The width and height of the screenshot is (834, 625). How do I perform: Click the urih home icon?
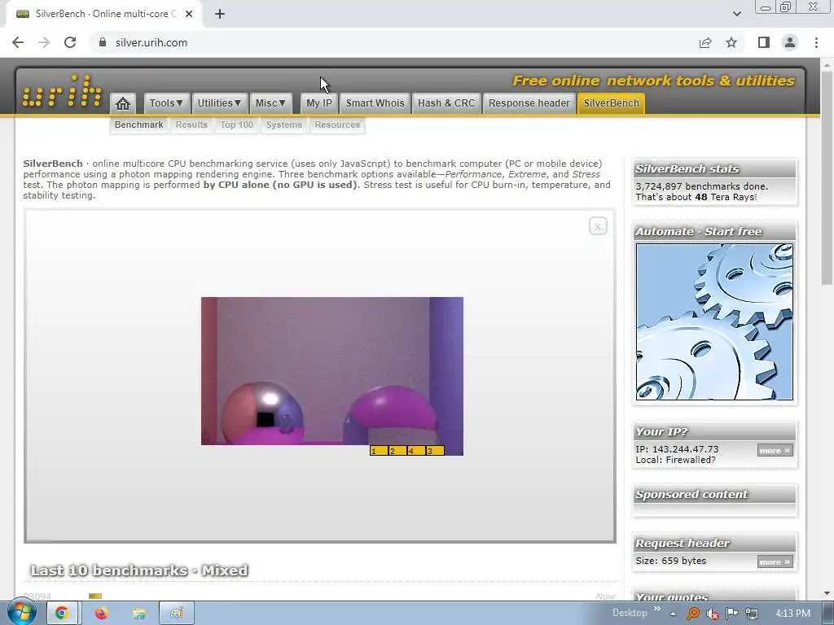point(123,103)
